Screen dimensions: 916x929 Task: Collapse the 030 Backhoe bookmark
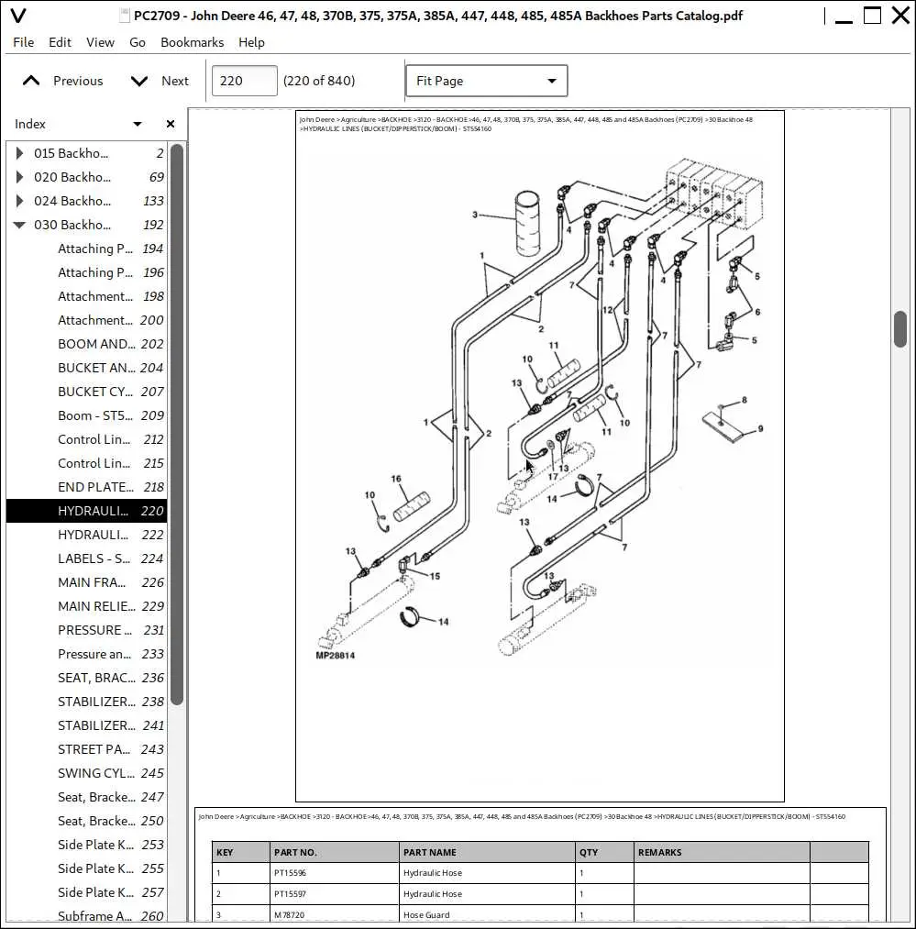19,225
